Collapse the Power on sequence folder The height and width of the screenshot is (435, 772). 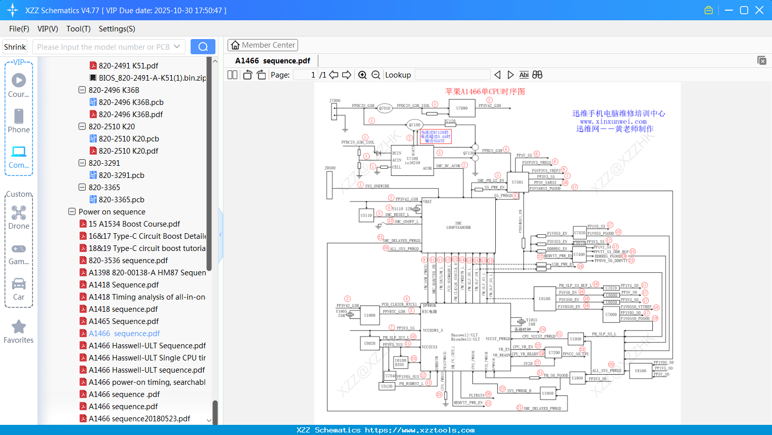[x=72, y=212]
